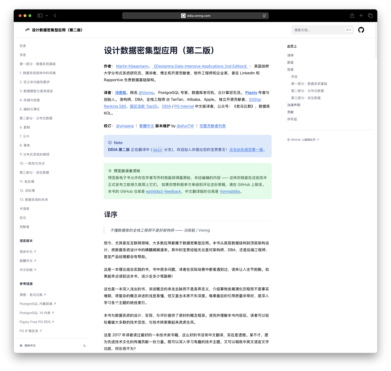This screenshot has height=371, width=391.
Task: Open chapter 13. 数据系统的未来
Action: coord(34,200)
